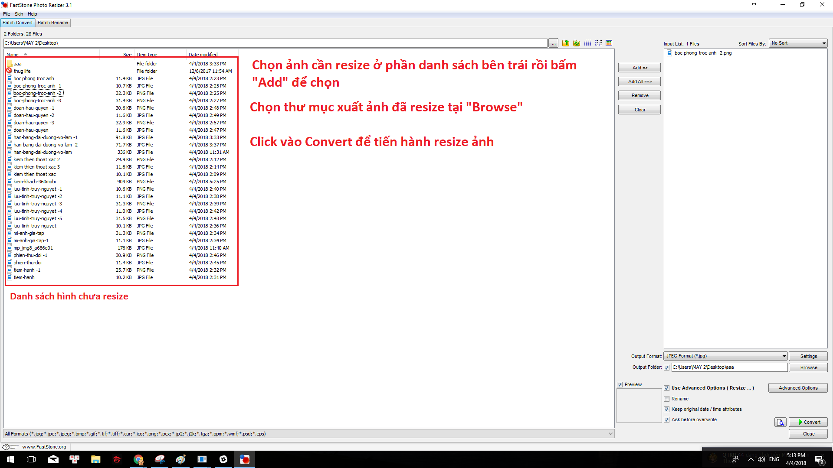Image resolution: width=833 pixels, height=468 pixels.
Task: Open the Sort Files By dropdown
Action: pos(798,43)
